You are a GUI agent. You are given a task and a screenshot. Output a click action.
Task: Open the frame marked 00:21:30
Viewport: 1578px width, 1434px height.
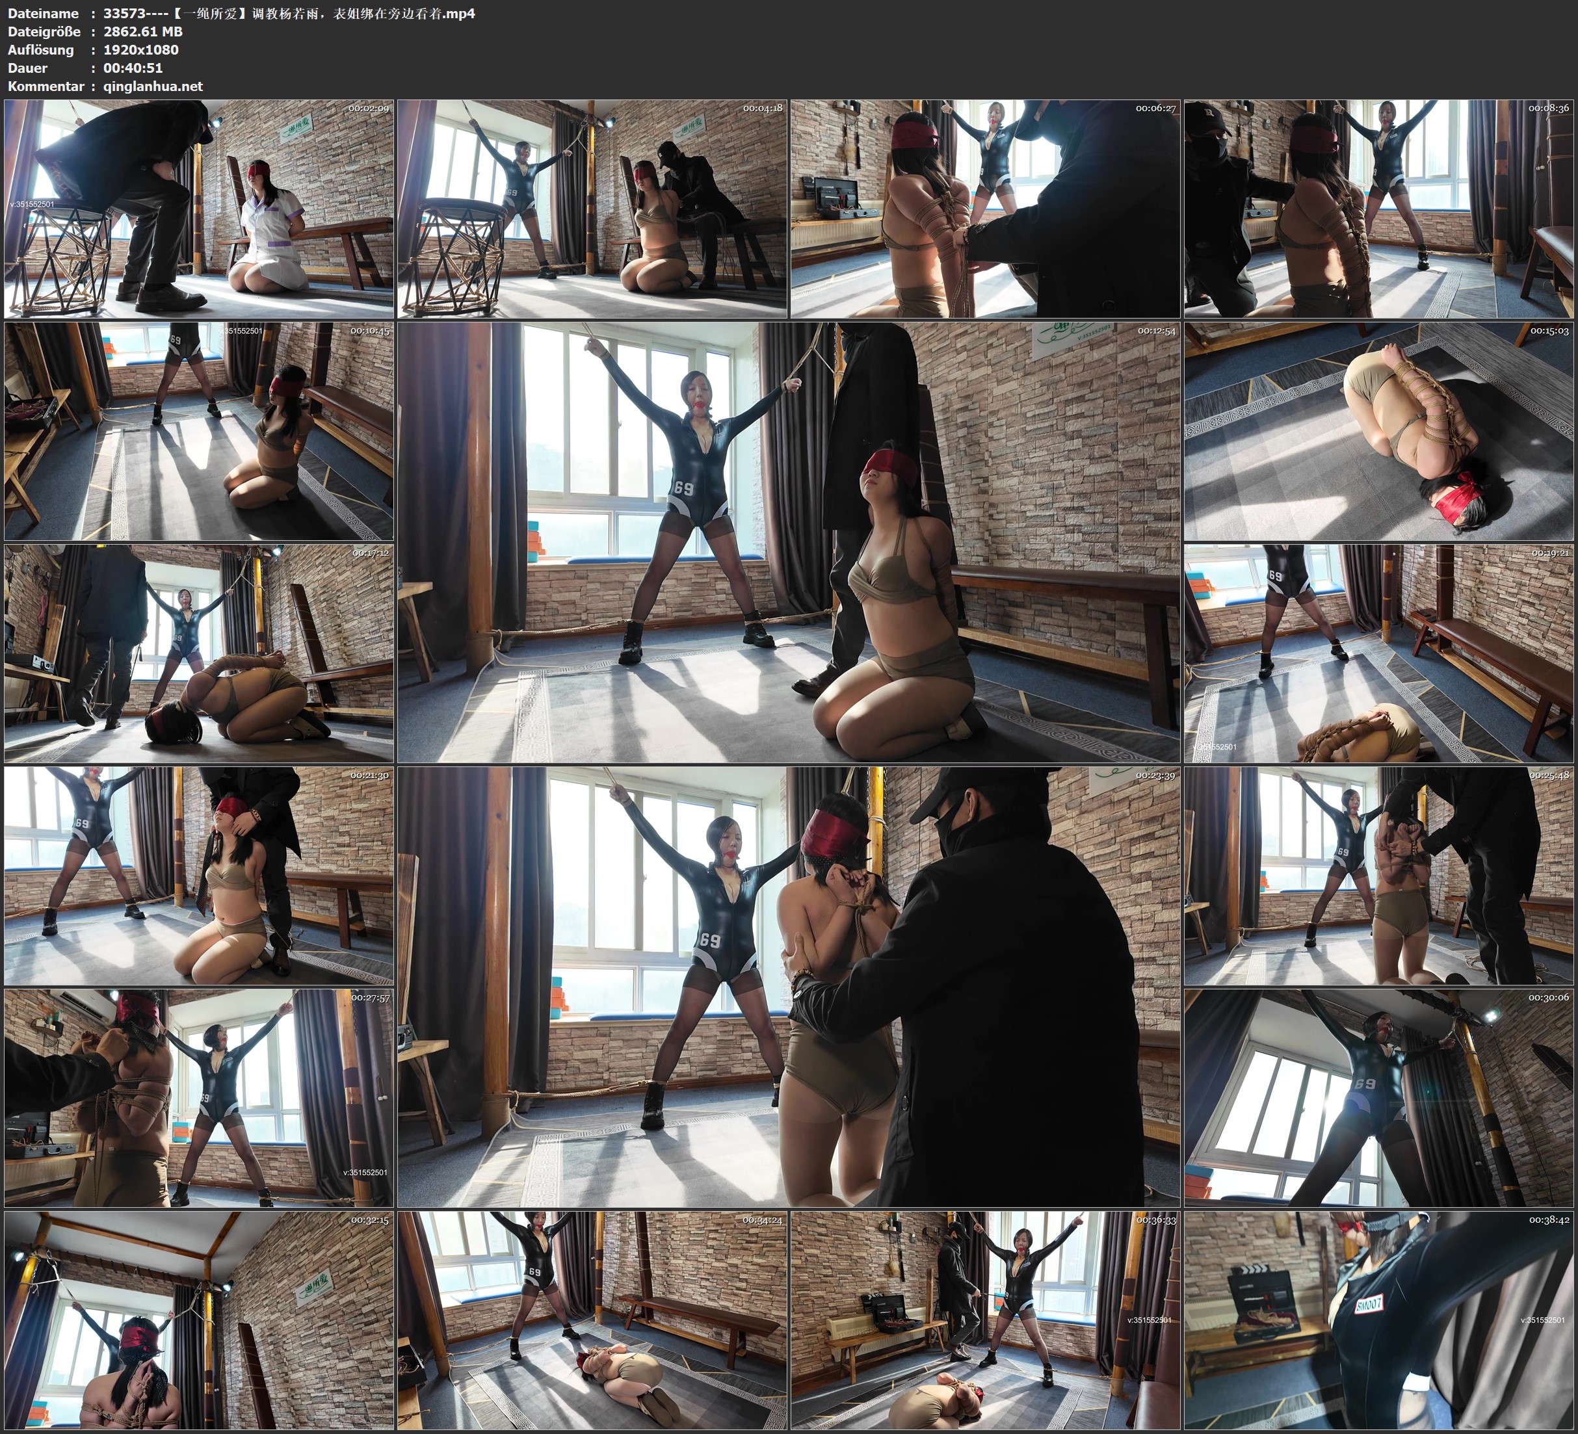point(199,875)
